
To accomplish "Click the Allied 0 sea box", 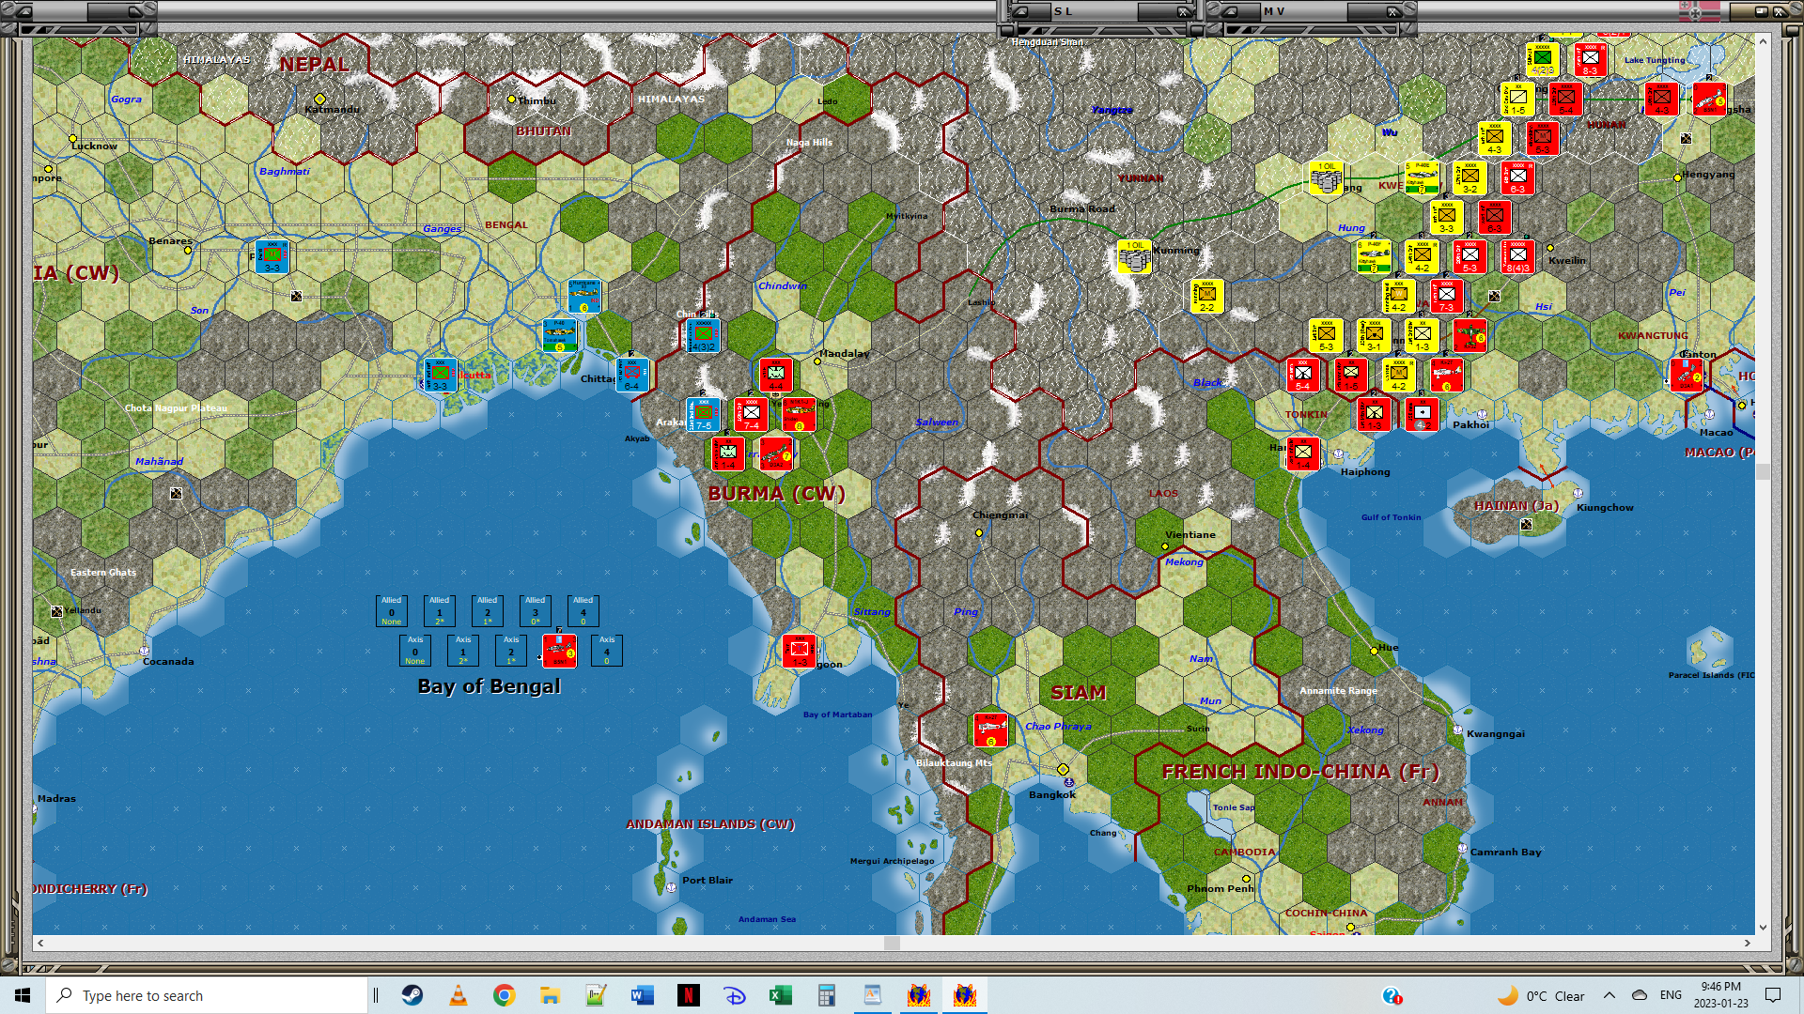I will pos(392,610).
